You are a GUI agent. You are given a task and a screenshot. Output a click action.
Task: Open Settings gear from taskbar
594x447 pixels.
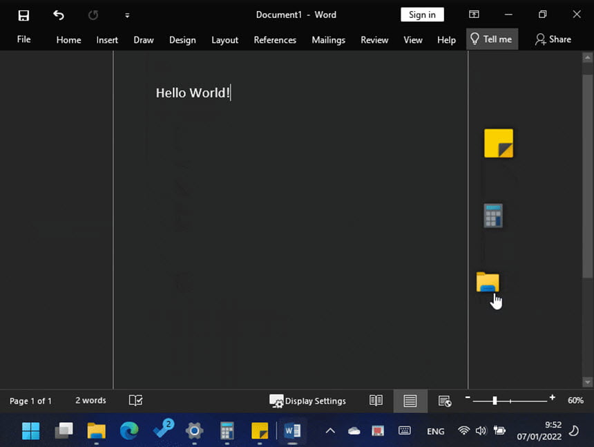[194, 430]
